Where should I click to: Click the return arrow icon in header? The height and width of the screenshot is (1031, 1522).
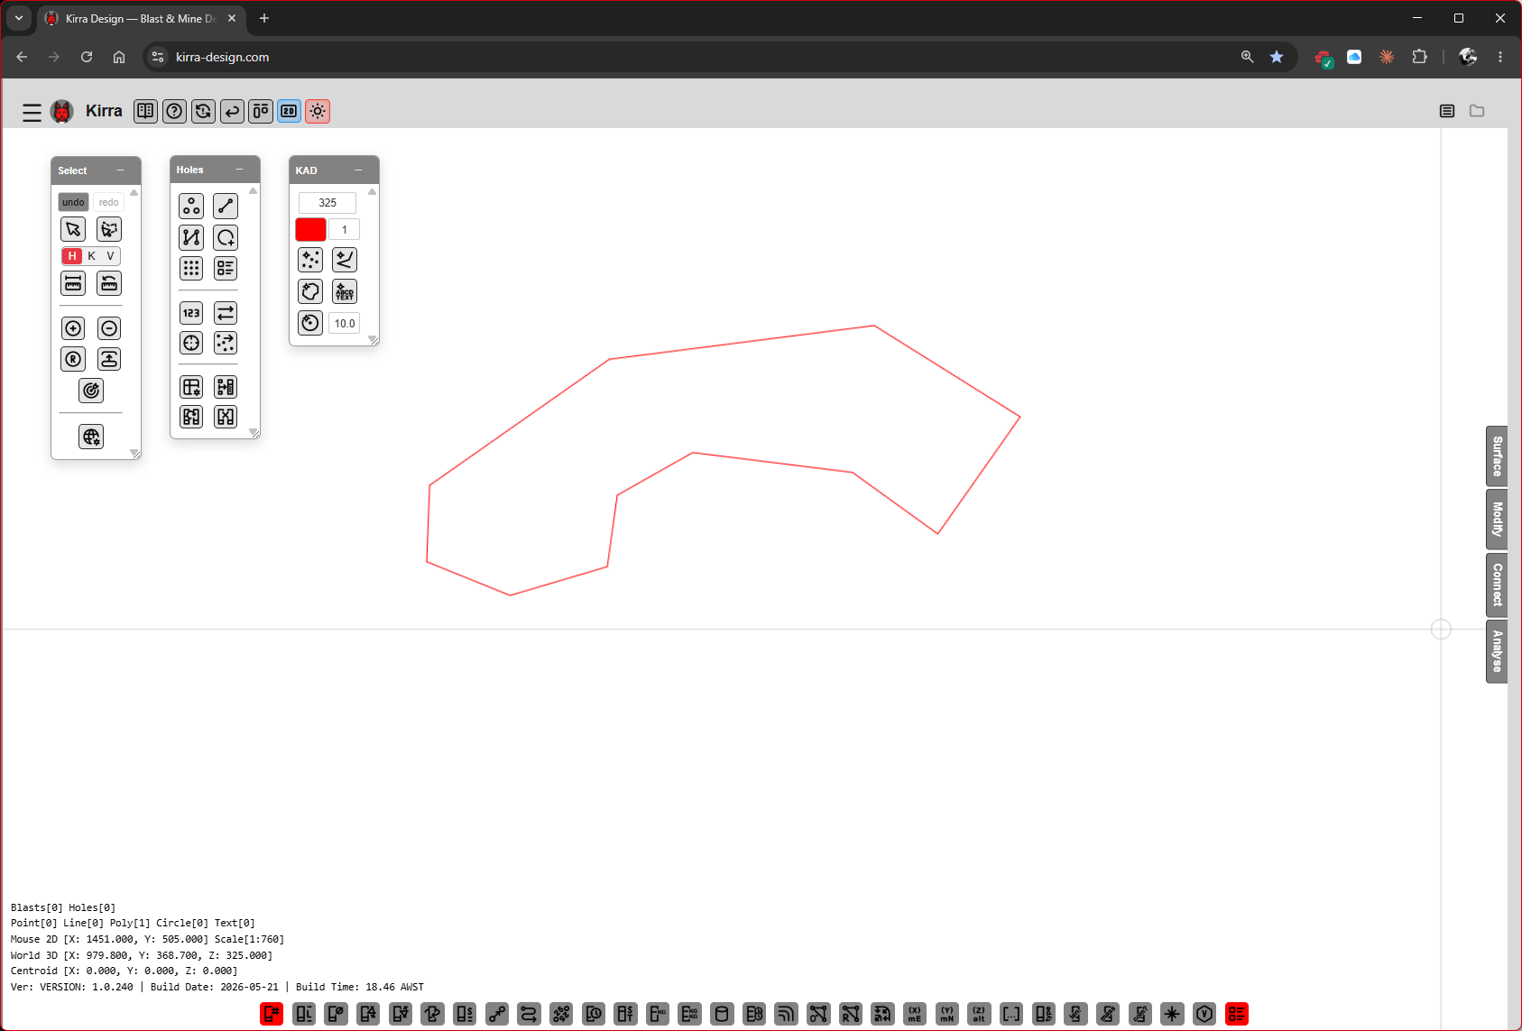(x=232, y=111)
